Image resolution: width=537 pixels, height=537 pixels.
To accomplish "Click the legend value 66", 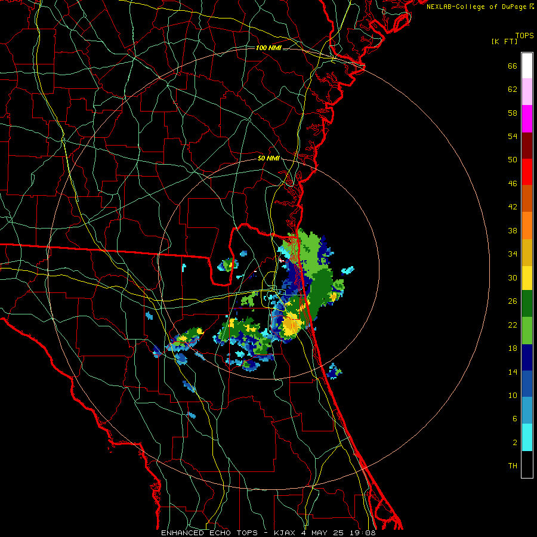I will point(513,66).
